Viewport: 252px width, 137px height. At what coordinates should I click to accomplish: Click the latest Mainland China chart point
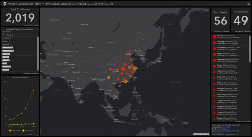pyautogui.click(x=33, y=91)
